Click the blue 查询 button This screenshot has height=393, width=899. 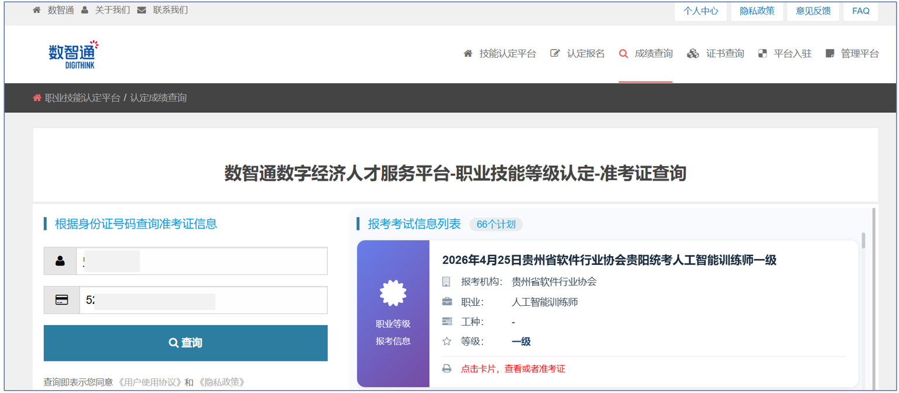coord(186,343)
